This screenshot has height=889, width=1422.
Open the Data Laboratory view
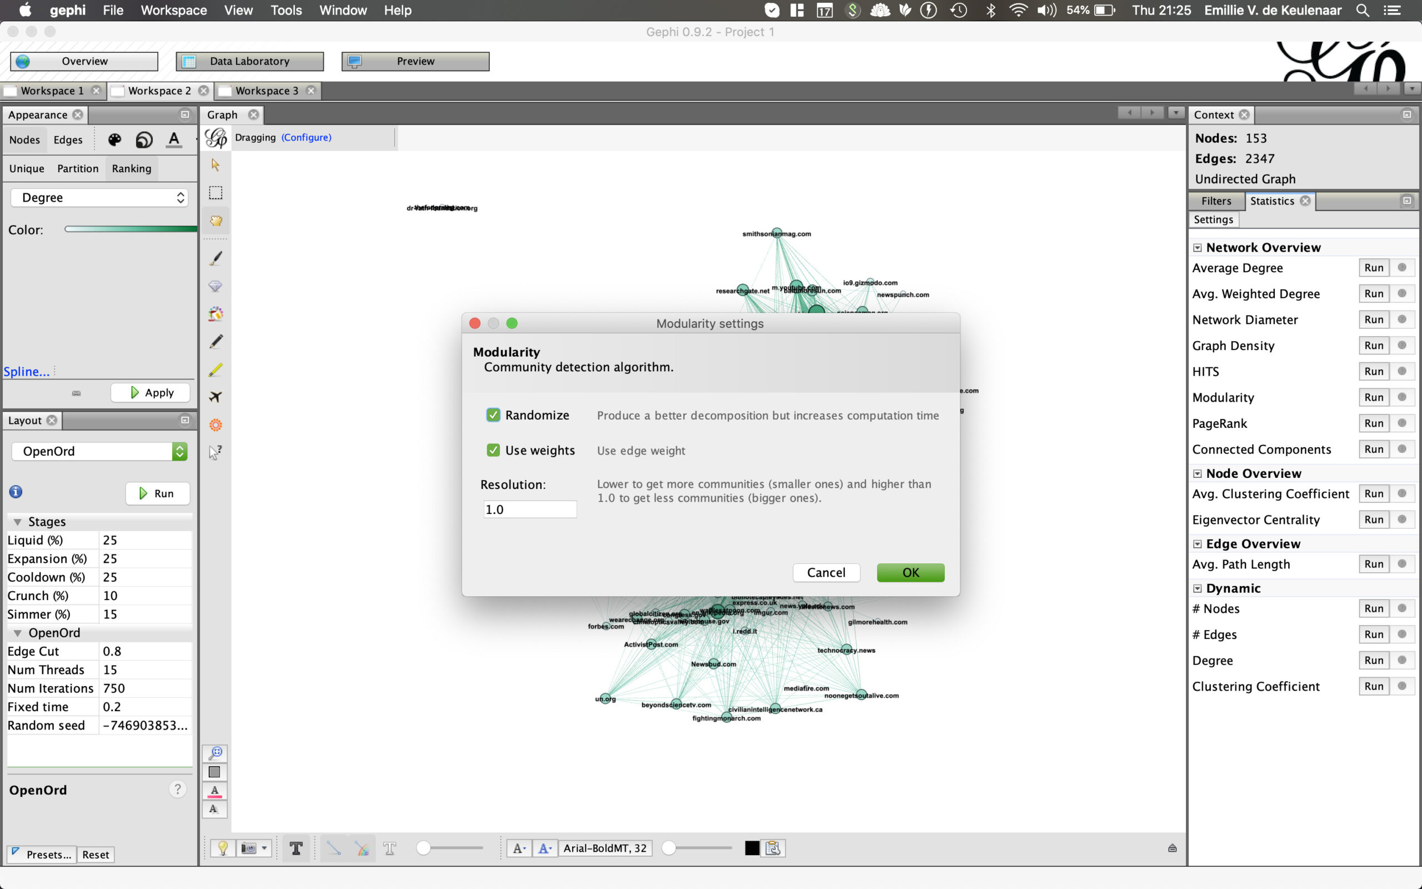[x=250, y=61]
